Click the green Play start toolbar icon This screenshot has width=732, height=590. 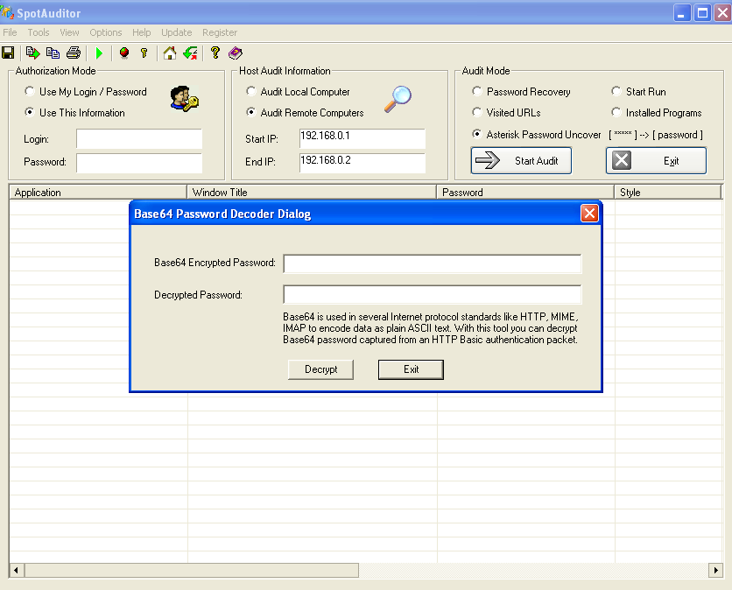99,53
